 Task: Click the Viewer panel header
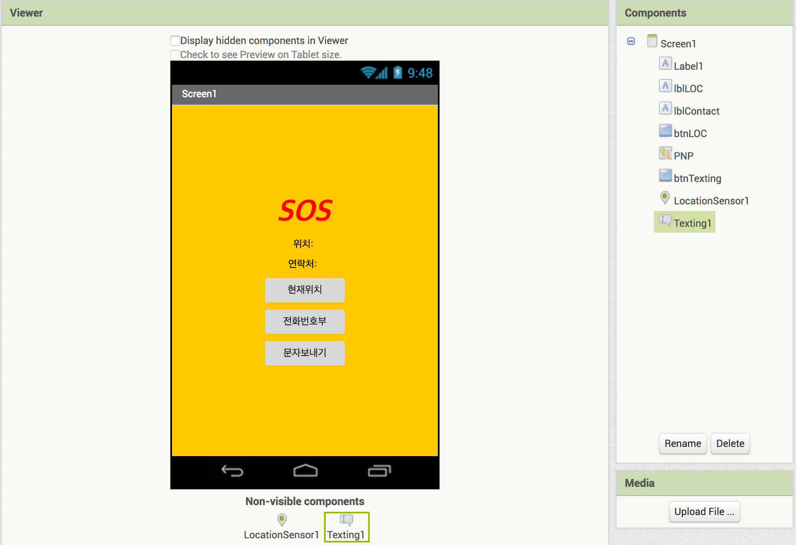coord(305,13)
